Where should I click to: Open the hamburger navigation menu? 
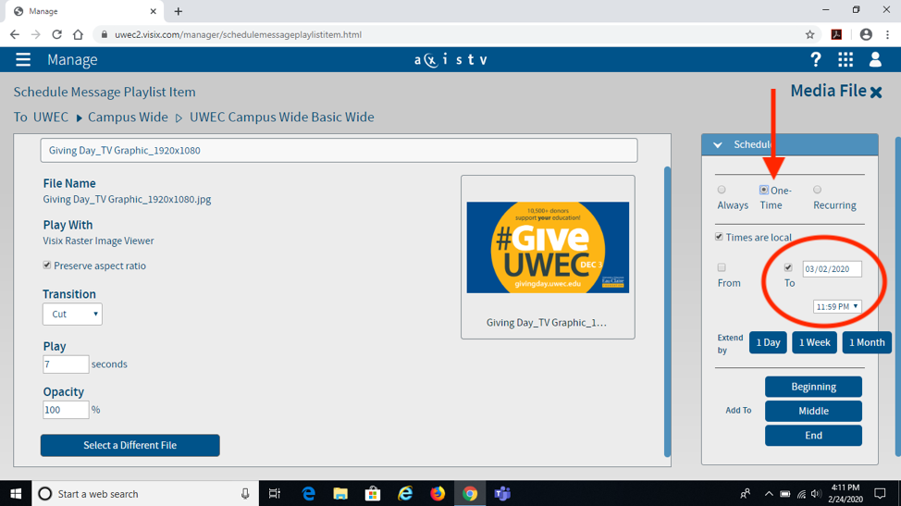click(23, 60)
